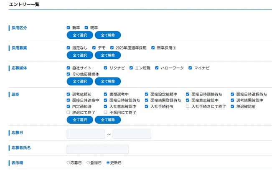The width and height of the screenshot is (272, 170).
Task: Disable the ハローワーク checkbox
Action: pos(157,68)
